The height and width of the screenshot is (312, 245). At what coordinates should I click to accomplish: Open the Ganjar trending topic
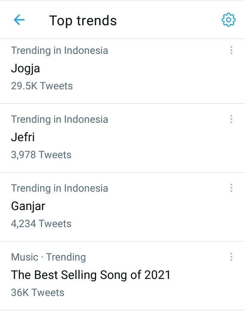coord(28,206)
